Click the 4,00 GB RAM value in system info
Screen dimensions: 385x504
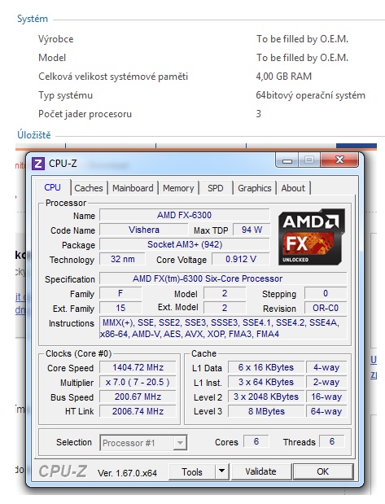(284, 77)
